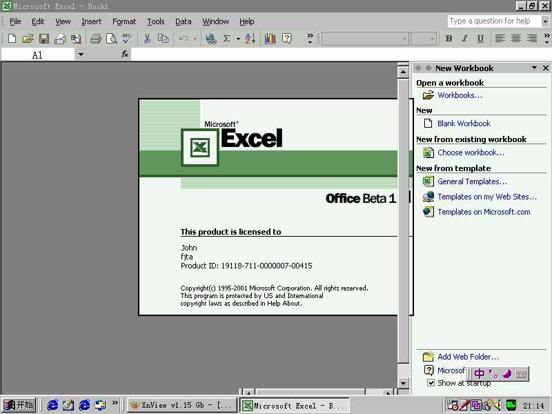Print using the printer toolbar icon
This screenshot has width=552, height=414.
point(95,39)
